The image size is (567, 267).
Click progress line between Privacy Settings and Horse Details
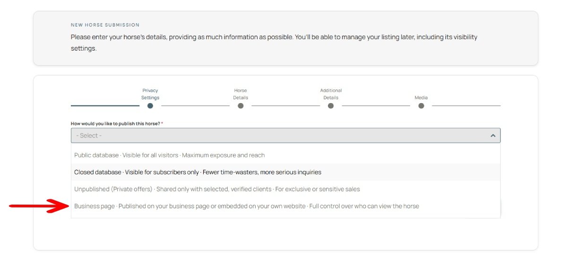195,106
